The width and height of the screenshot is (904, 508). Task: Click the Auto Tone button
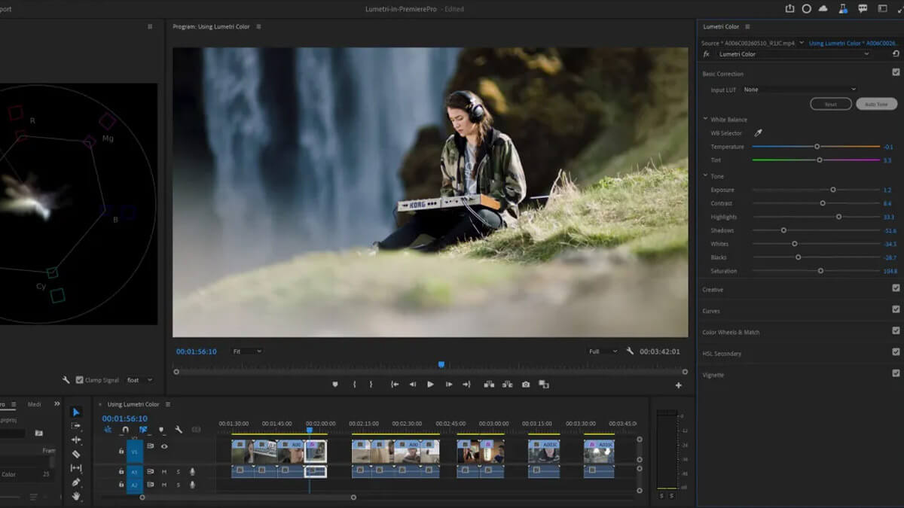click(x=876, y=104)
